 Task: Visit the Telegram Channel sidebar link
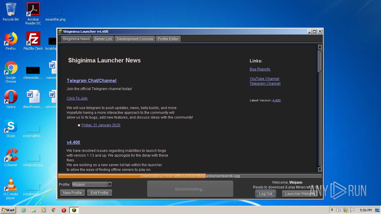click(x=265, y=84)
